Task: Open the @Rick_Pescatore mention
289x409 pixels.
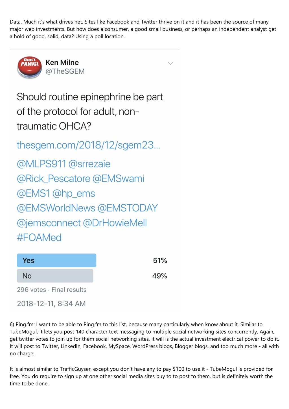Action: [x=53, y=179]
